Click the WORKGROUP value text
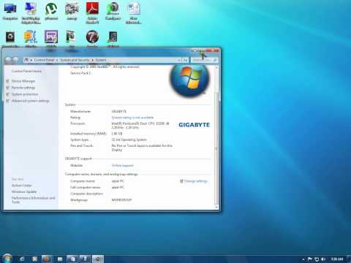The width and height of the screenshot is (351, 263). click(x=121, y=200)
